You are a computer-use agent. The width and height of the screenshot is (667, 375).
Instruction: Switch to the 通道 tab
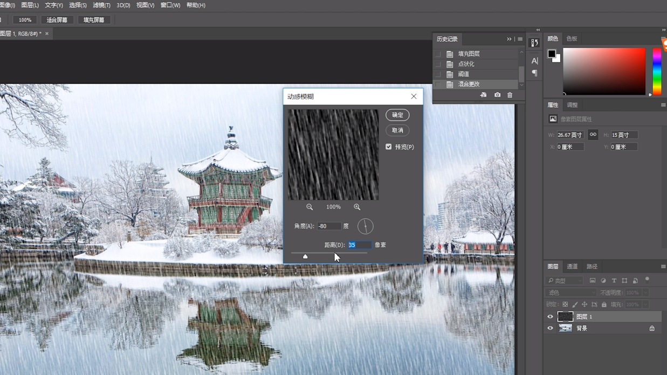[x=572, y=267]
